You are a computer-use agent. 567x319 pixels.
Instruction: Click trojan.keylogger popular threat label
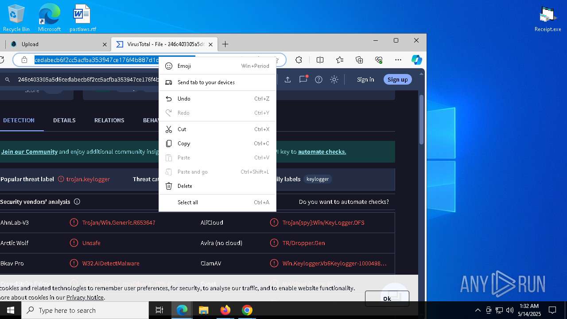click(88, 179)
